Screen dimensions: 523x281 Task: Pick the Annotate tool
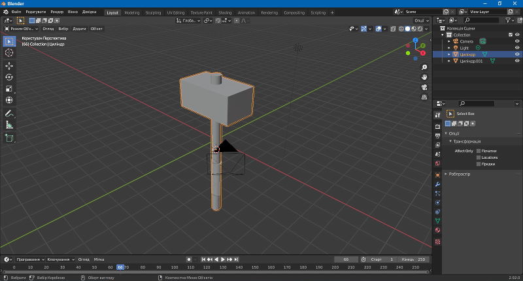click(9, 113)
